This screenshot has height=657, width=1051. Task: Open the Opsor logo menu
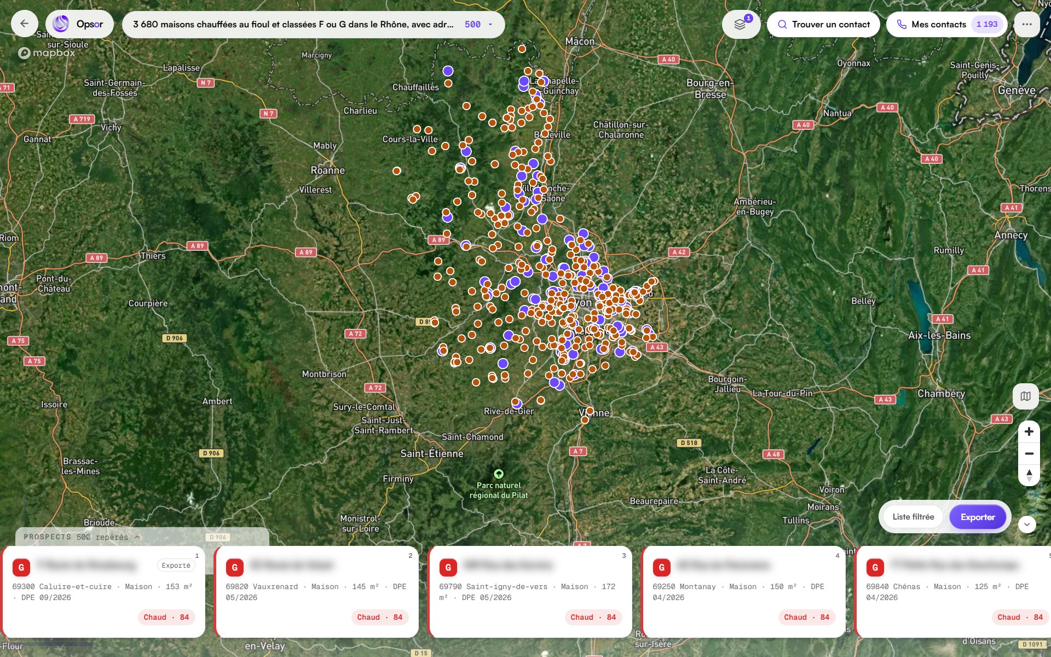click(80, 24)
